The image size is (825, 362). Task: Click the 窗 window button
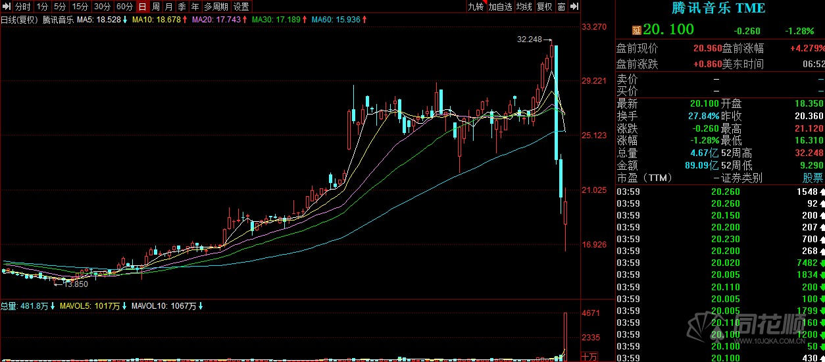point(561,7)
